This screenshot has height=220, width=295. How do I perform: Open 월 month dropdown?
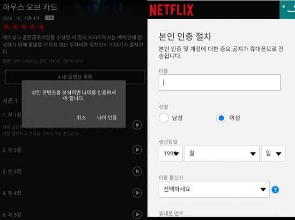(x=222, y=154)
